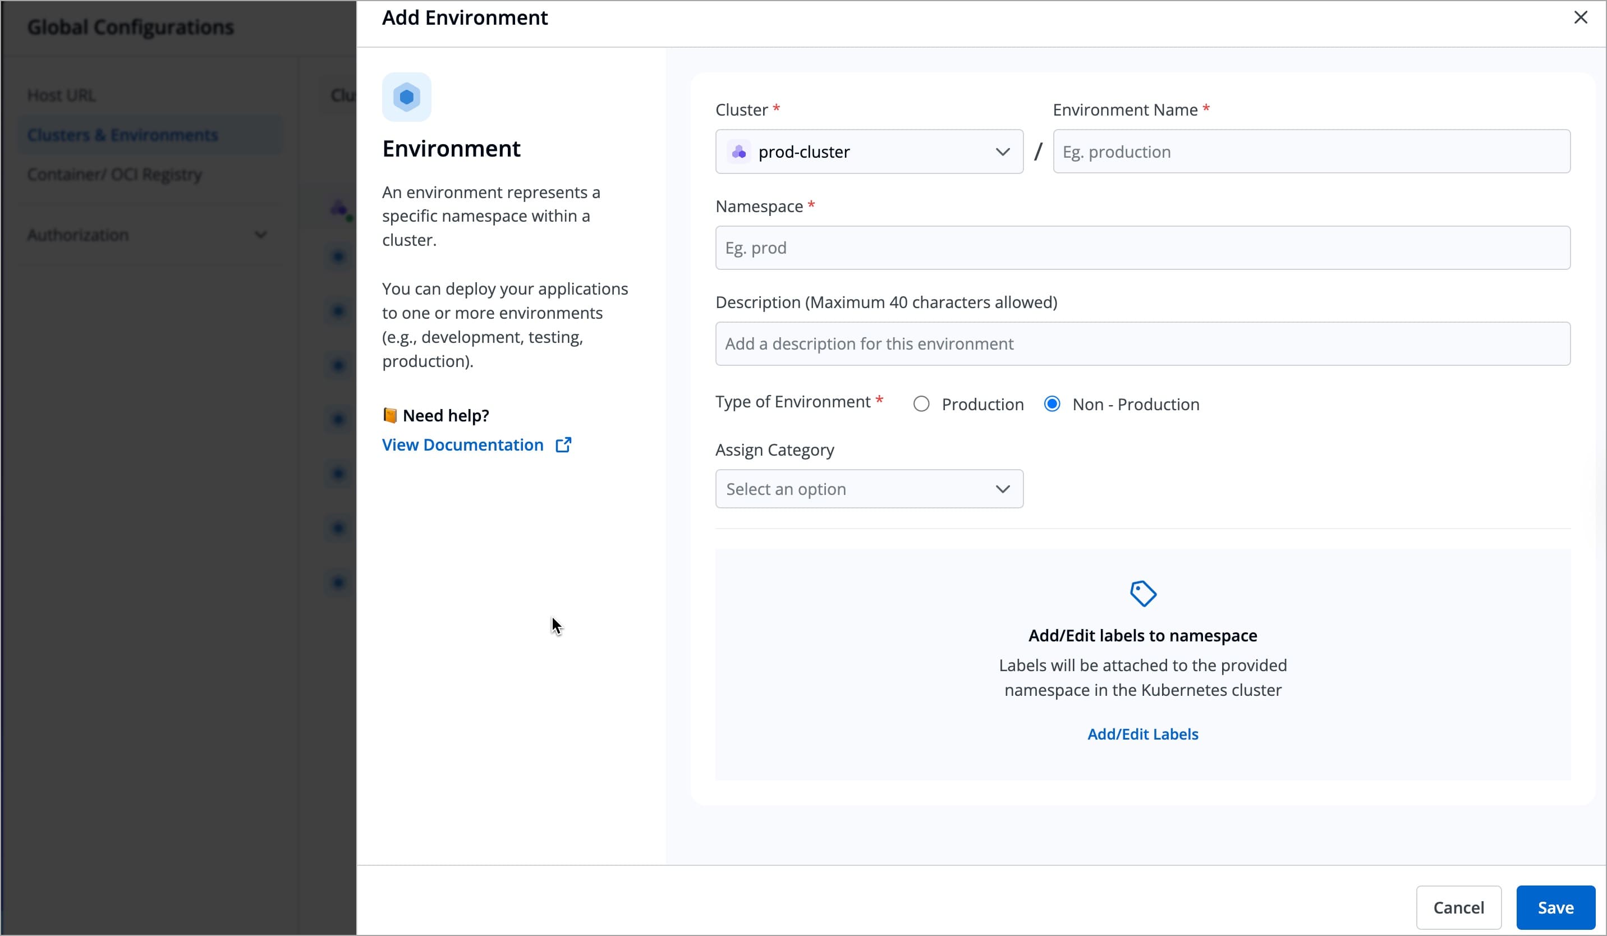Image resolution: width=1607 pixels, height=936 pixels.
Task: Click the Cluster dropdown chevron arrow
Action: click(1002, 152)
